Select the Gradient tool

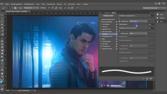pos(2,50)
